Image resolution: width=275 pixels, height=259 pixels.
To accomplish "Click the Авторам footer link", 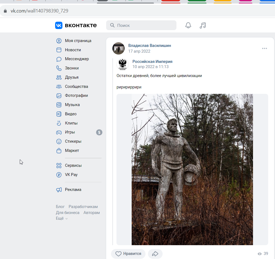I will 91,213.
